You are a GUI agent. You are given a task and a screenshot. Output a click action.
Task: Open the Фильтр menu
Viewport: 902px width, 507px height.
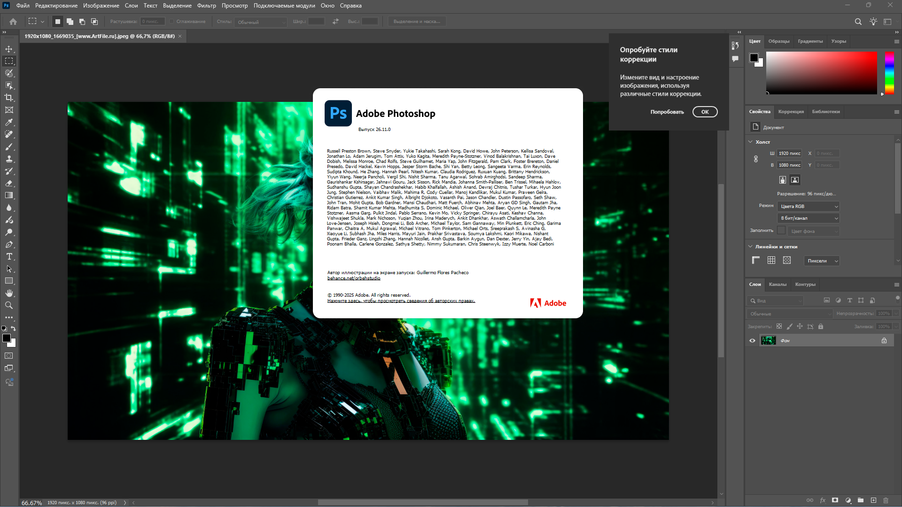tap(206, 6)
